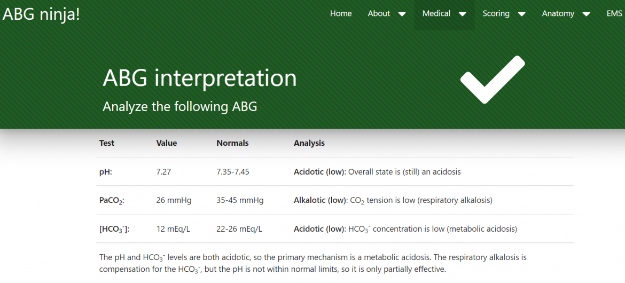
Task: Click the caret arrow beside Medical
Action: click(462, 14)
